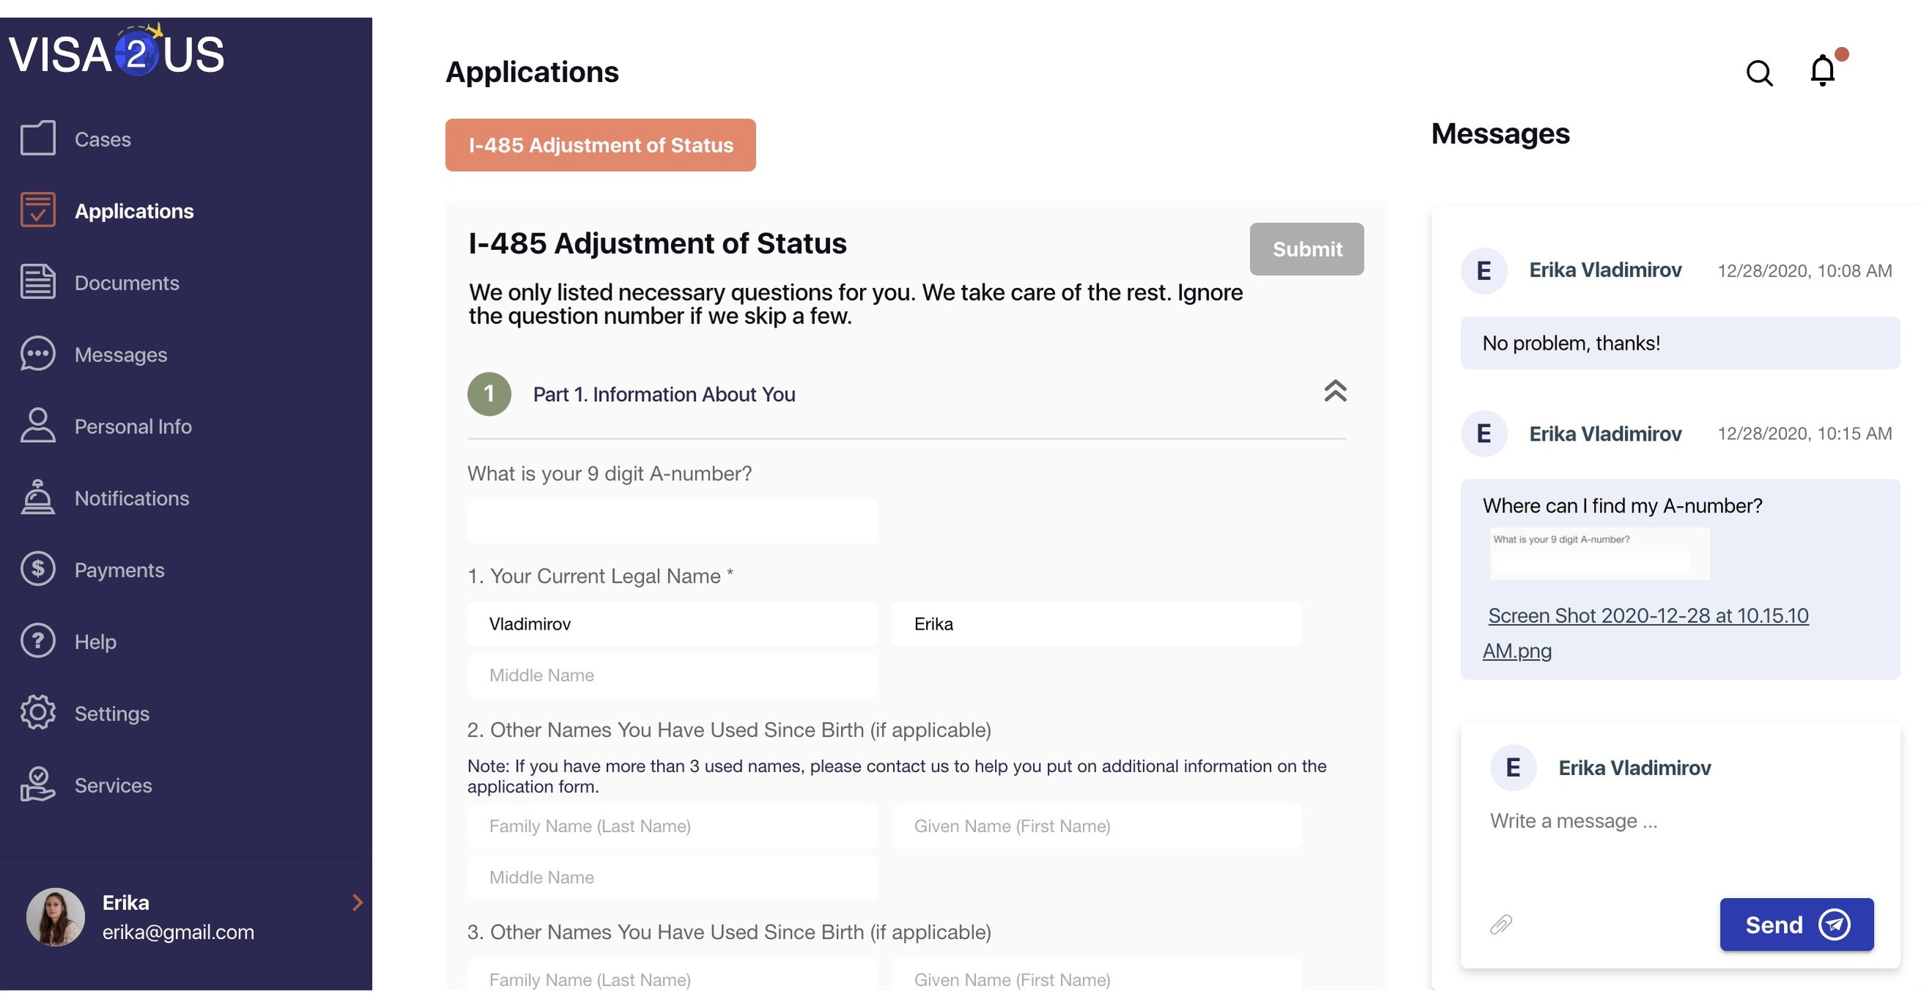Image resolution: width=1924 pixels, height=1008 pixels.
Task: Open the Help question mark icon
Action: coord(37,641)
